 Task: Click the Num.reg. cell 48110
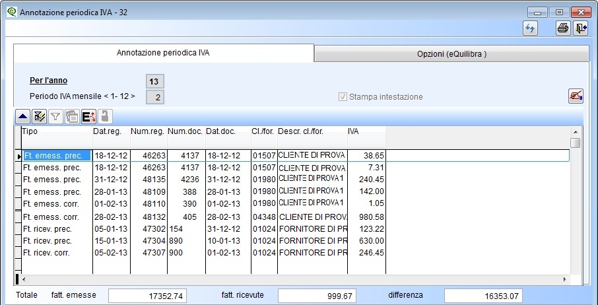(149, 203)
